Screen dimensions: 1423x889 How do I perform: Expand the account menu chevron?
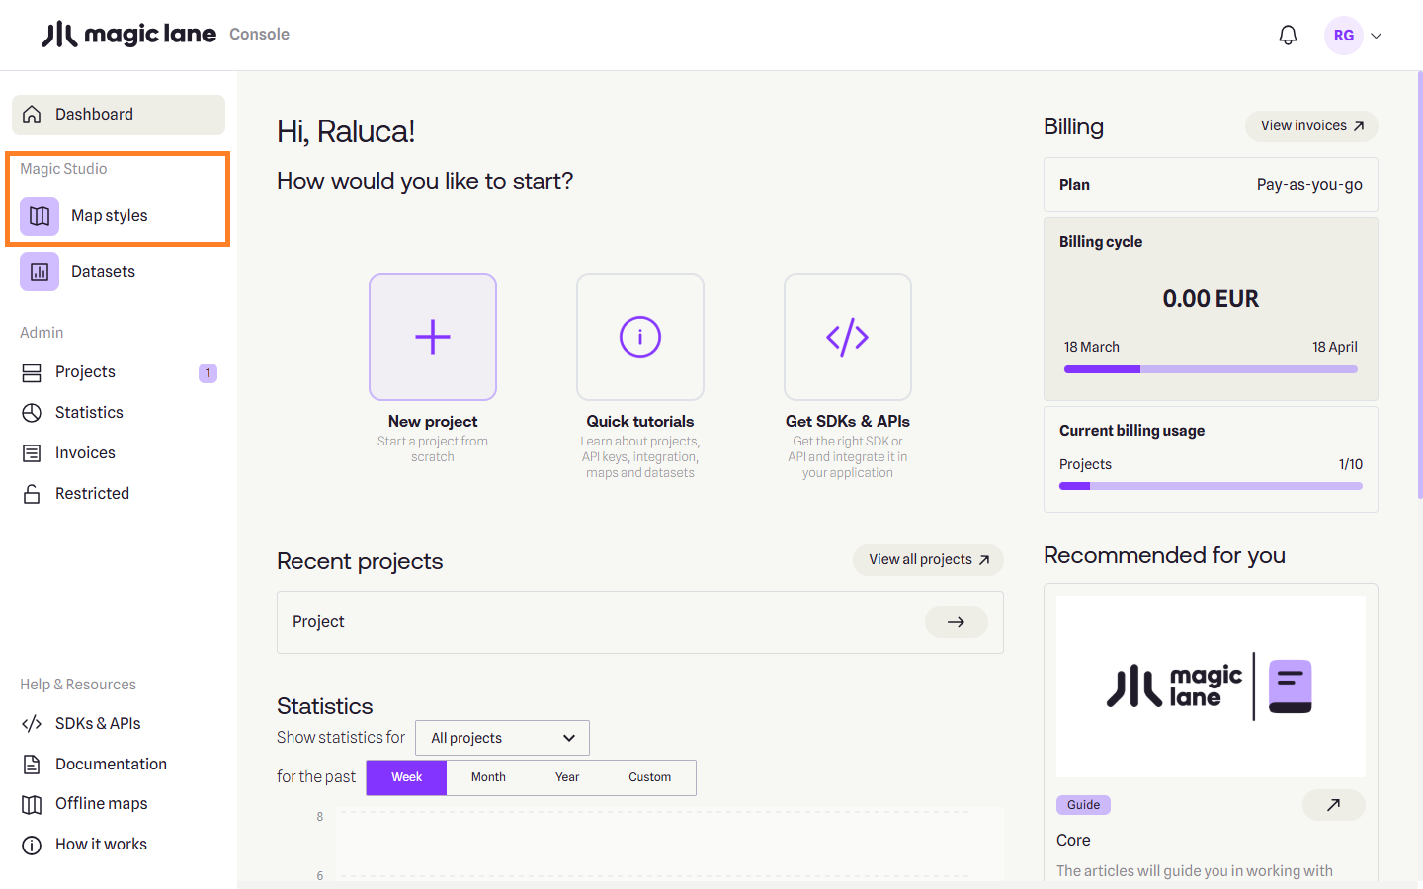(1377, 36)
